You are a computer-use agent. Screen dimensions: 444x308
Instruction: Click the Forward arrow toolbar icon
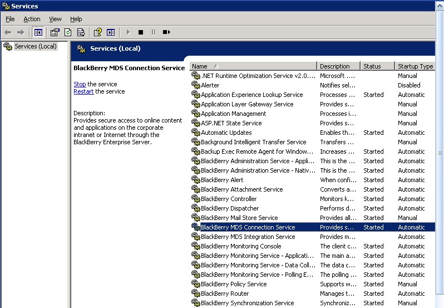click(21, 32)
